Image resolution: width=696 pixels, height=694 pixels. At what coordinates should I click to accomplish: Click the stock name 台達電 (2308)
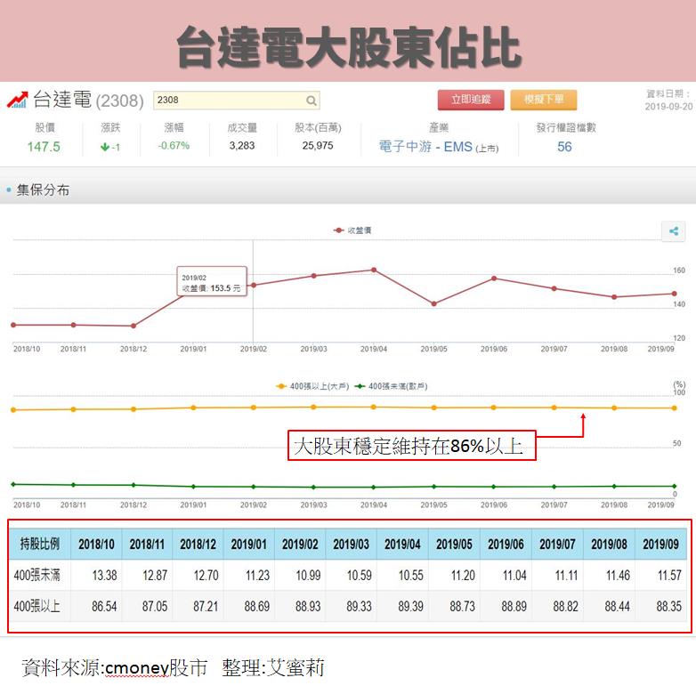click(x=88, y=100)
